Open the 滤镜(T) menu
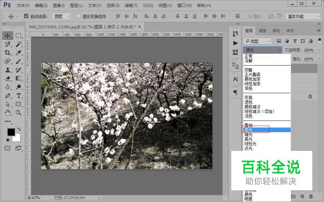The width and height of the screenshot is (324, 202). click(131, 5)
